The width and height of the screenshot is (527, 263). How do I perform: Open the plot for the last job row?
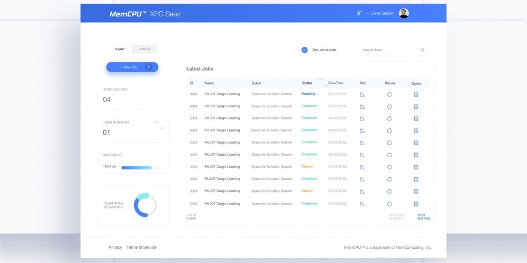click(x=362, y=204)
